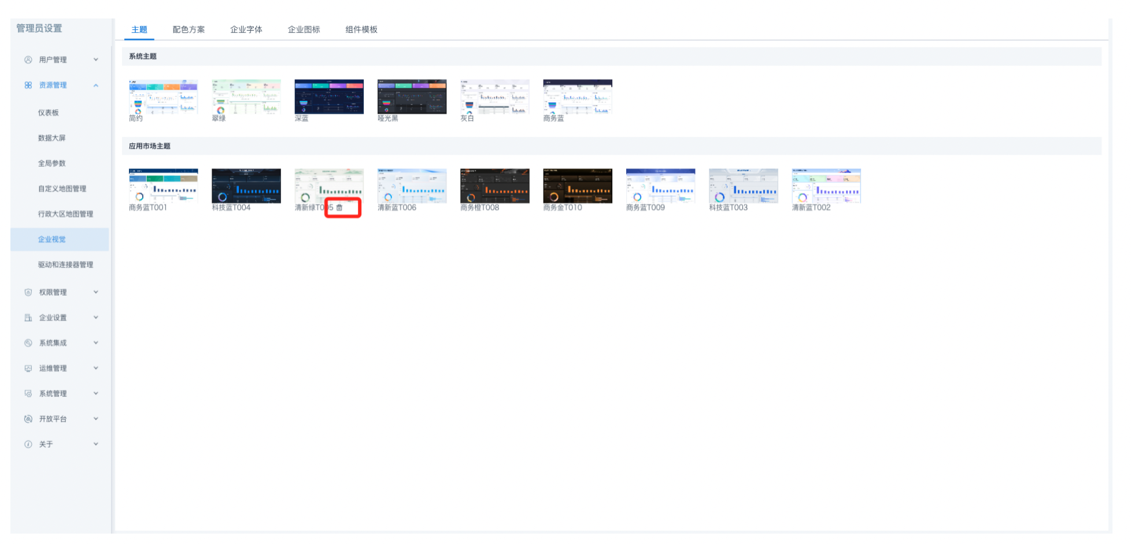Select the 灰白 system theme thumbnail
This screenshot has height=544, width=1131.
click(x=495, y=96)
